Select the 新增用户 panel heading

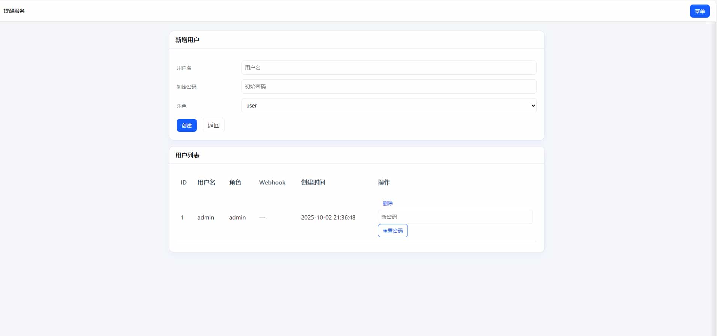click(187, 40)
